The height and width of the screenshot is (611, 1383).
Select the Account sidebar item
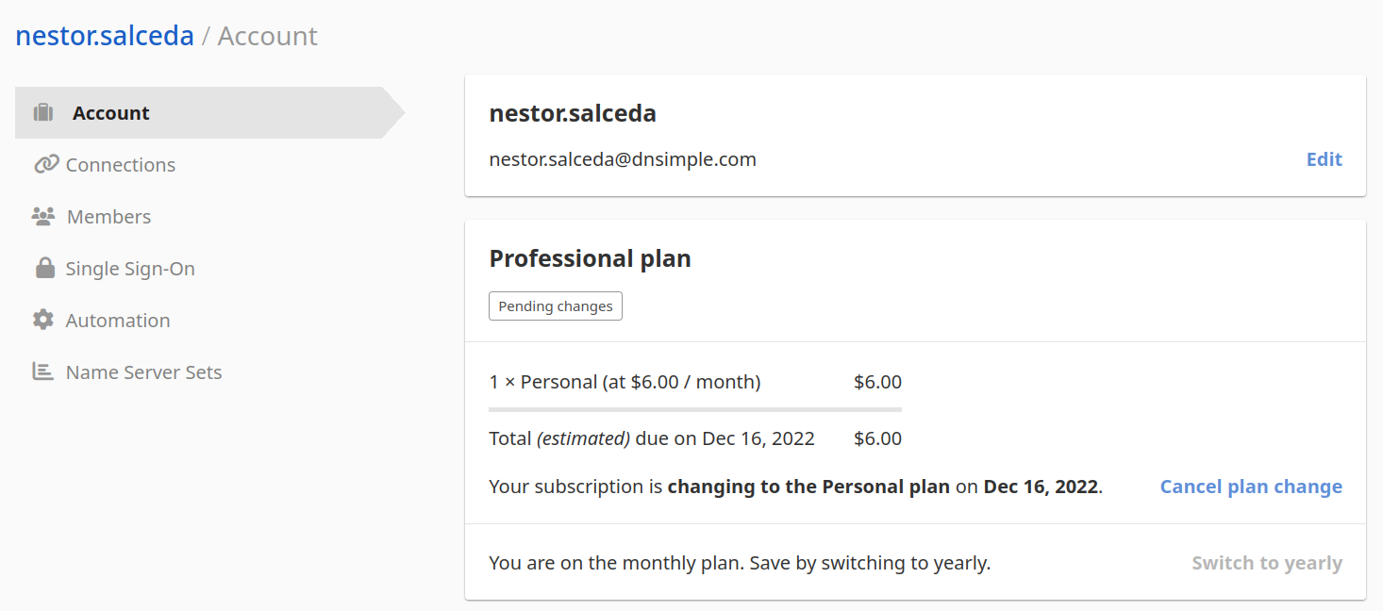coord(111,113)
